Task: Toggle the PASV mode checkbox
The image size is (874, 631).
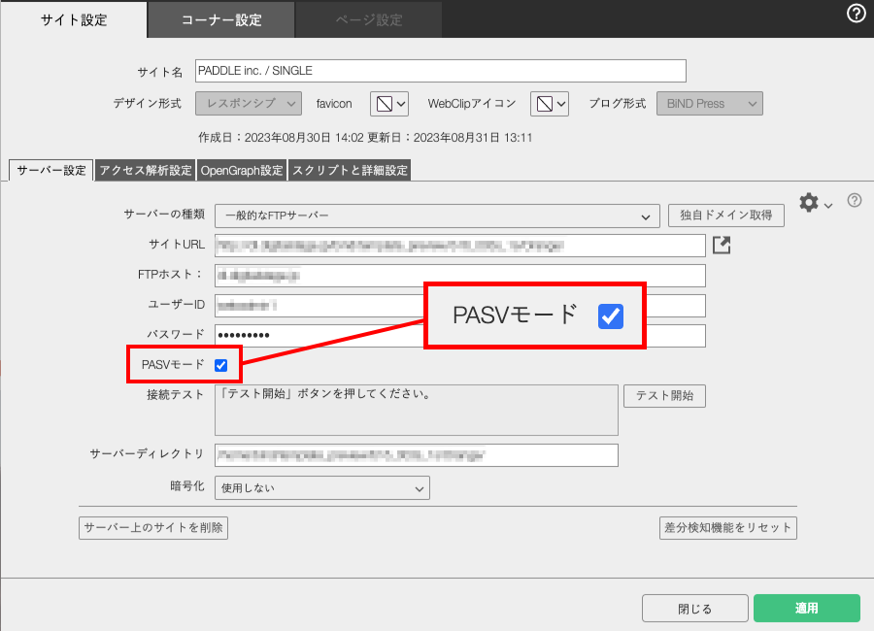Action: (x=220, y=365)
